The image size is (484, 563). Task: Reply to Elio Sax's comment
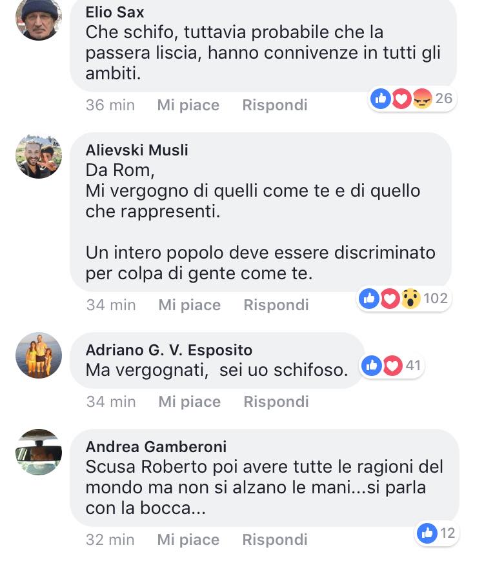(x=275, y=105)
